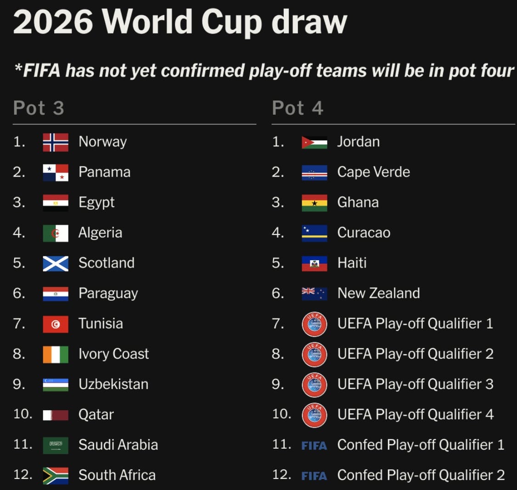
Task: Click the Haiti flag icon
Action: tap(315, 263)
